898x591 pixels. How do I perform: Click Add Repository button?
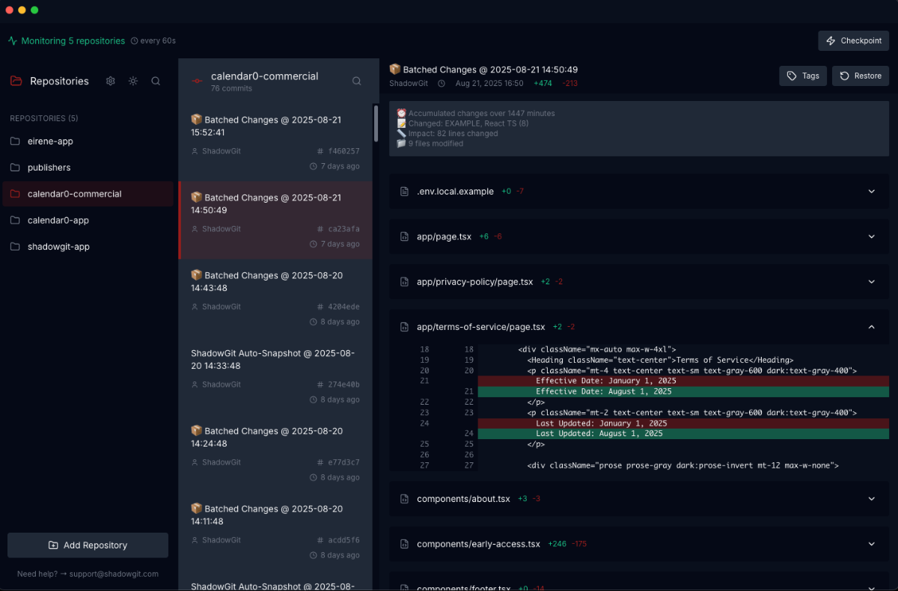(88, 545)
